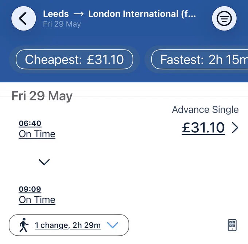Open the 06:40 departure time

coord(30,123)
